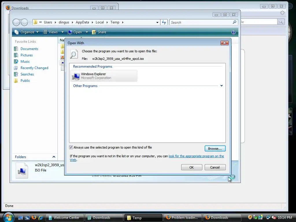This screenshot has width=296, height=222.
Task: Open Music favorite link
Action: pos(25,62)
